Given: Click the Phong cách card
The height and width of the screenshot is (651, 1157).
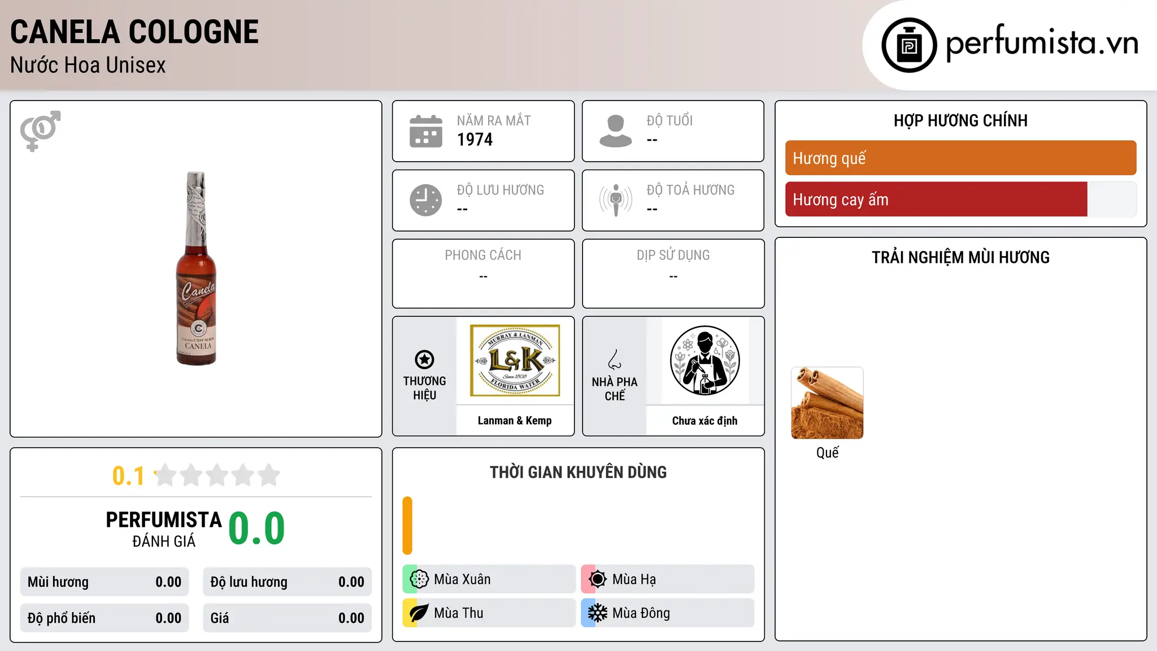Looking at the screenshot, I should coord(483,274).
